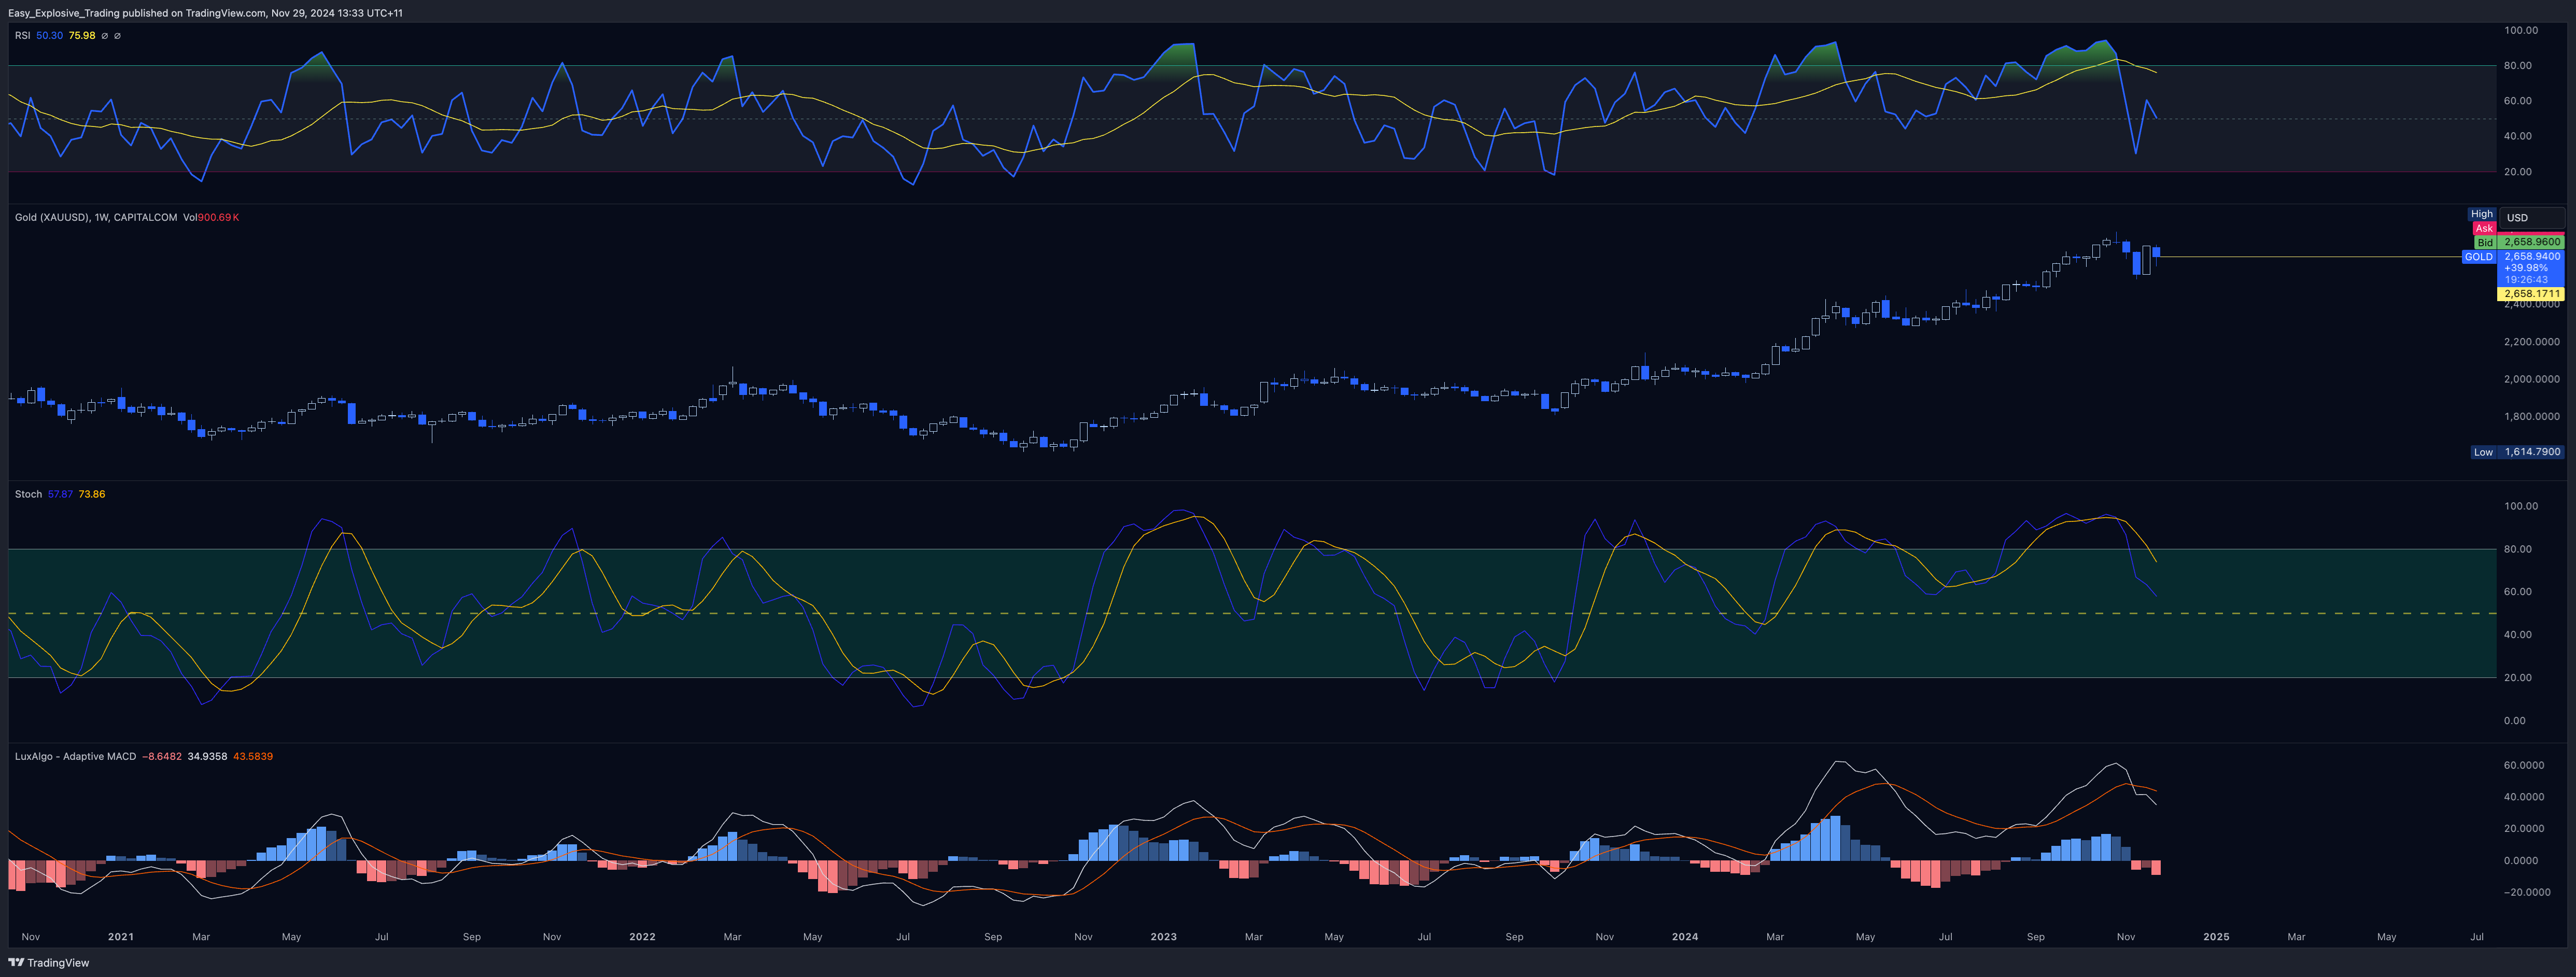The image size is (2576, 977).
Task: Click the High price label
Action: [x=2482, y=214]
